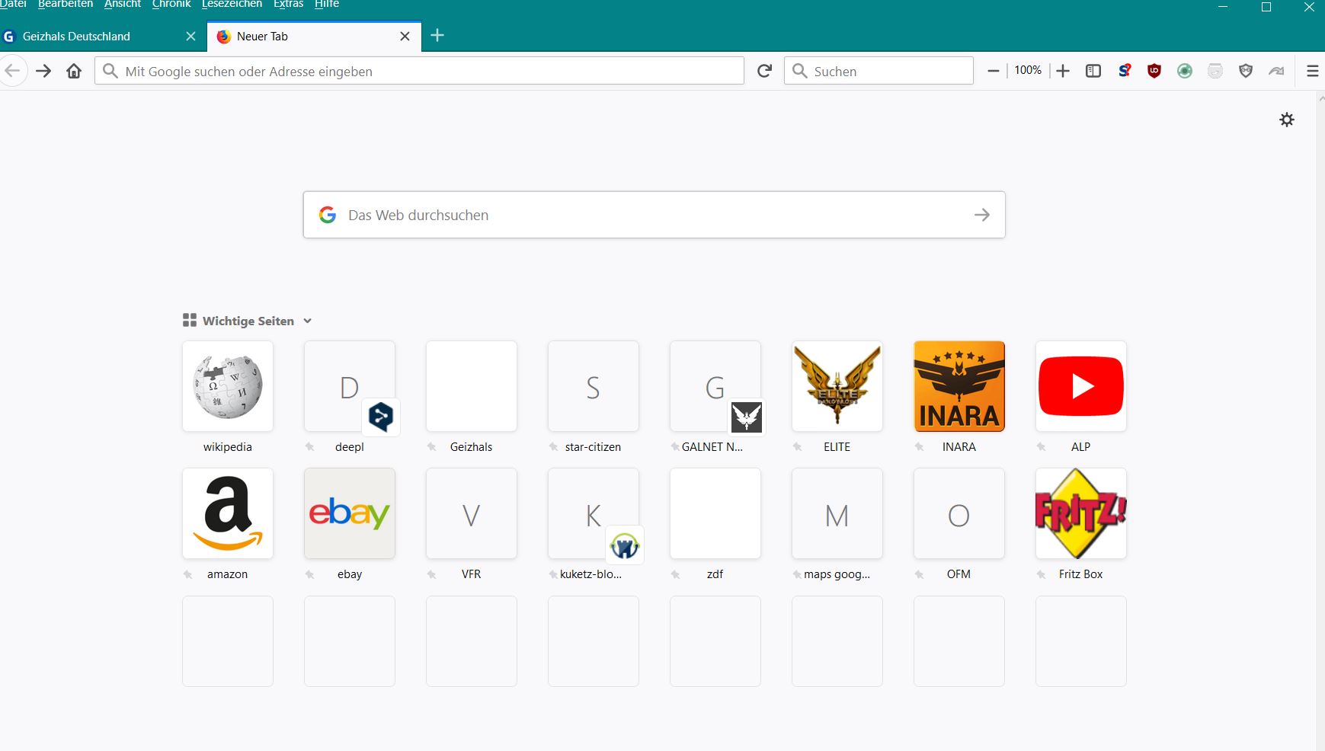Screen dimensions: 1325x751
Task: Reload the current page
Action: coord(764,71)
